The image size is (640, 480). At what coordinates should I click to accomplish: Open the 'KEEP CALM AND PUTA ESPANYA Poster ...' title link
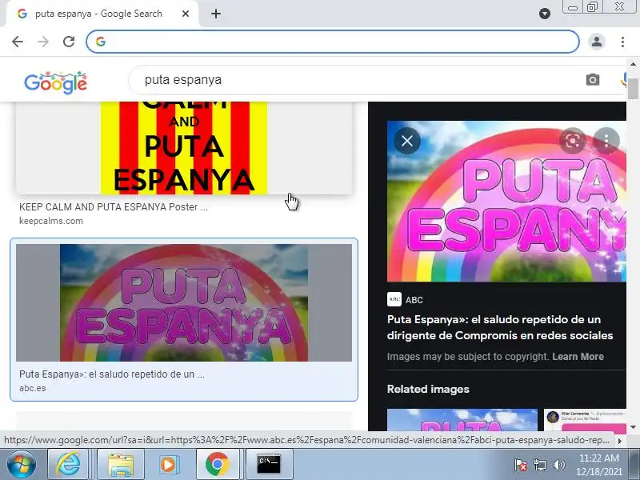click(114, 207)
